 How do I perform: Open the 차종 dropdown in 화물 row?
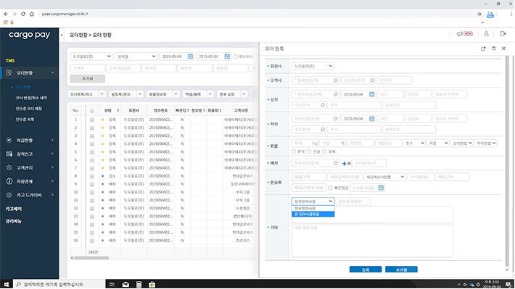[438, 143]
